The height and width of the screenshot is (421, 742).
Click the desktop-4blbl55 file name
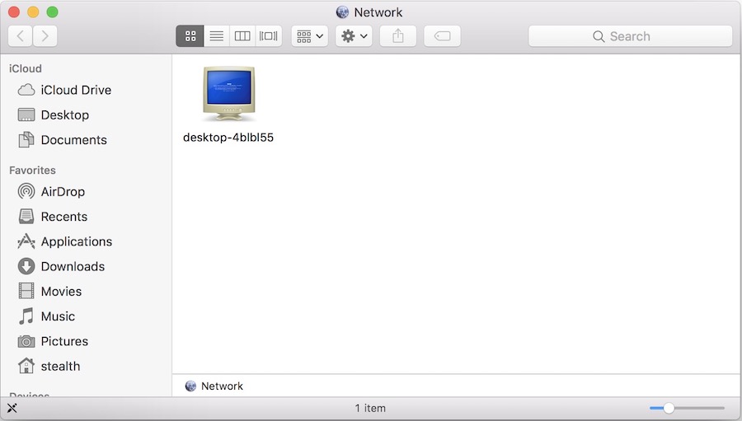(228, 138)
